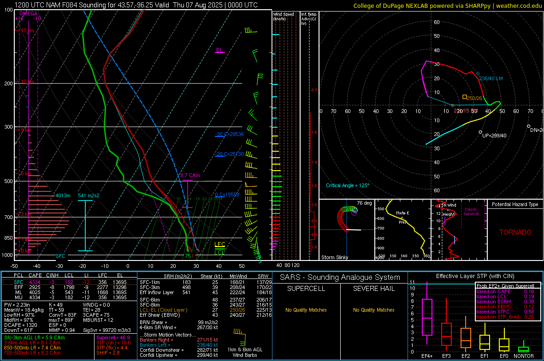The height and width of the screenshot is (361, 544).
Task: Click the Sfc-3km AGL LR = 5.9 C/km line
Action: point(35,337)
